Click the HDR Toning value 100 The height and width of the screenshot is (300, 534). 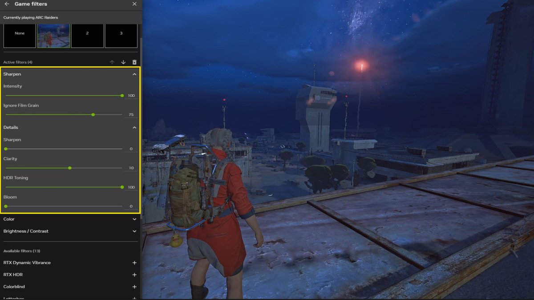[x=131, y=187]
